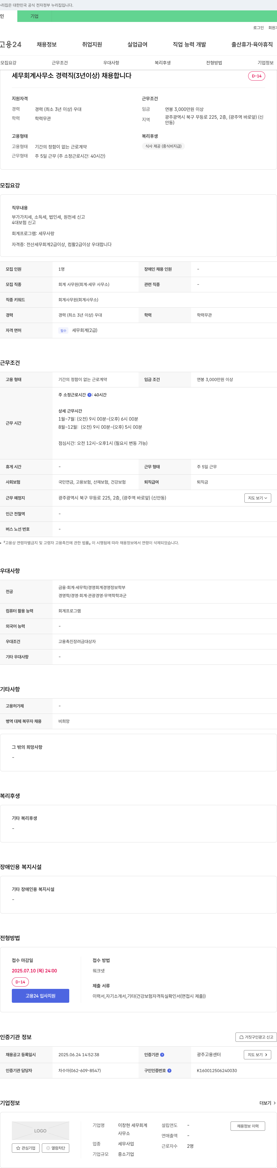Image resolution: width=277 pixels, height=1168 pixels.
Task: Select 퇴직급여 value 퇴직금
Action: pos(203,482)
